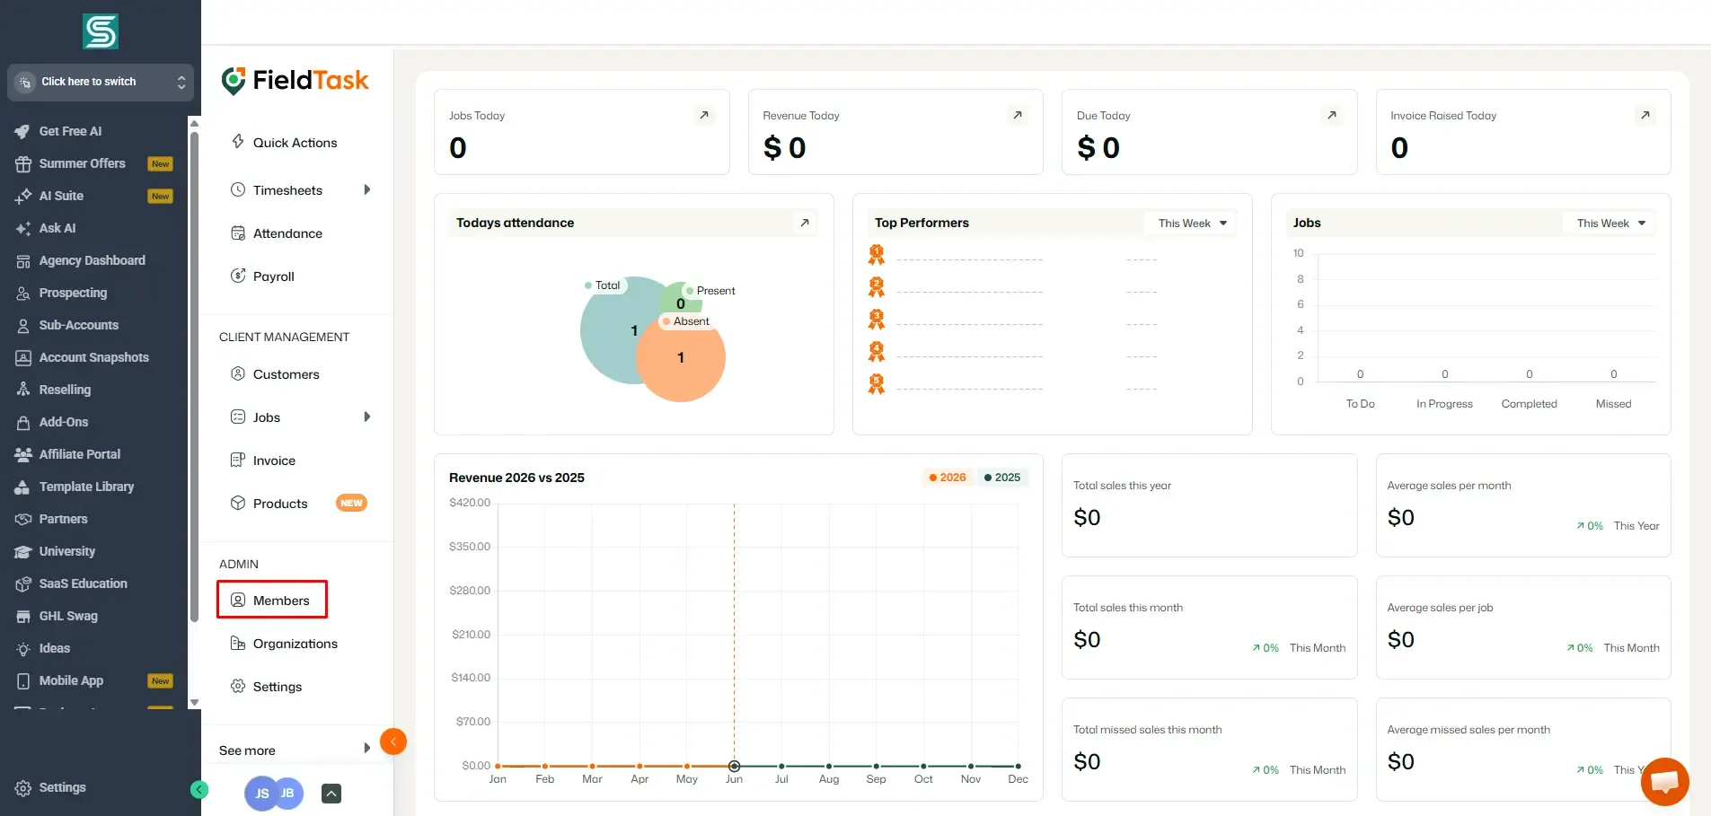Click the Payroll icon
Viewport: 1711px width, 816px height.
(x=238, y=276)
